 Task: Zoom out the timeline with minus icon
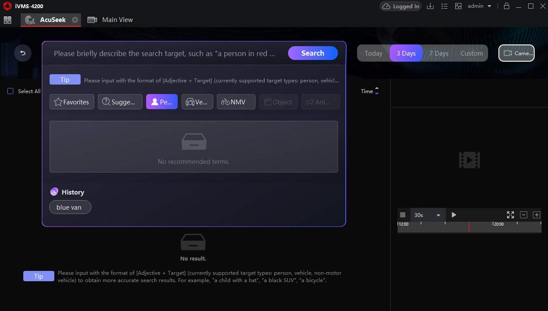click(523, 215)
